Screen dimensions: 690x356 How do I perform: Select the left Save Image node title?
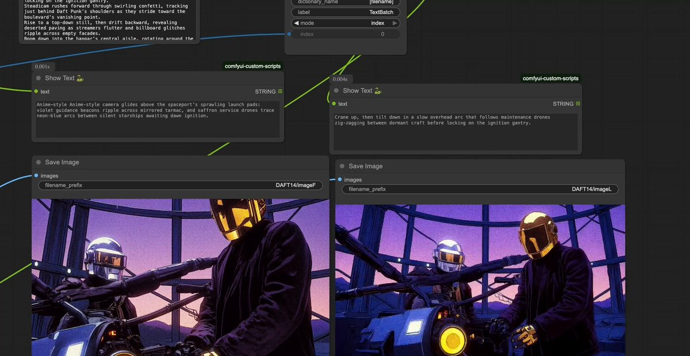click(62, 162)
